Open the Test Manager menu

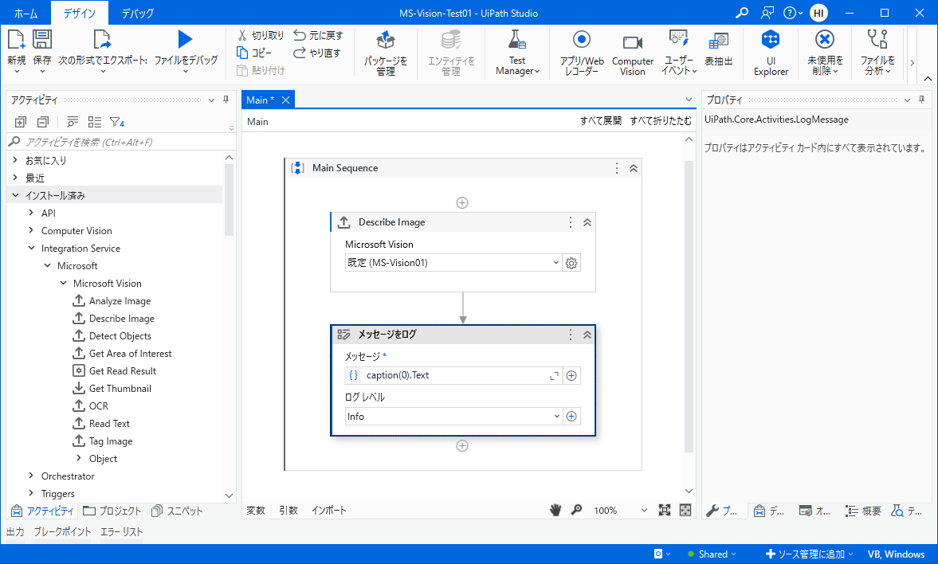[x=517, y=53]
